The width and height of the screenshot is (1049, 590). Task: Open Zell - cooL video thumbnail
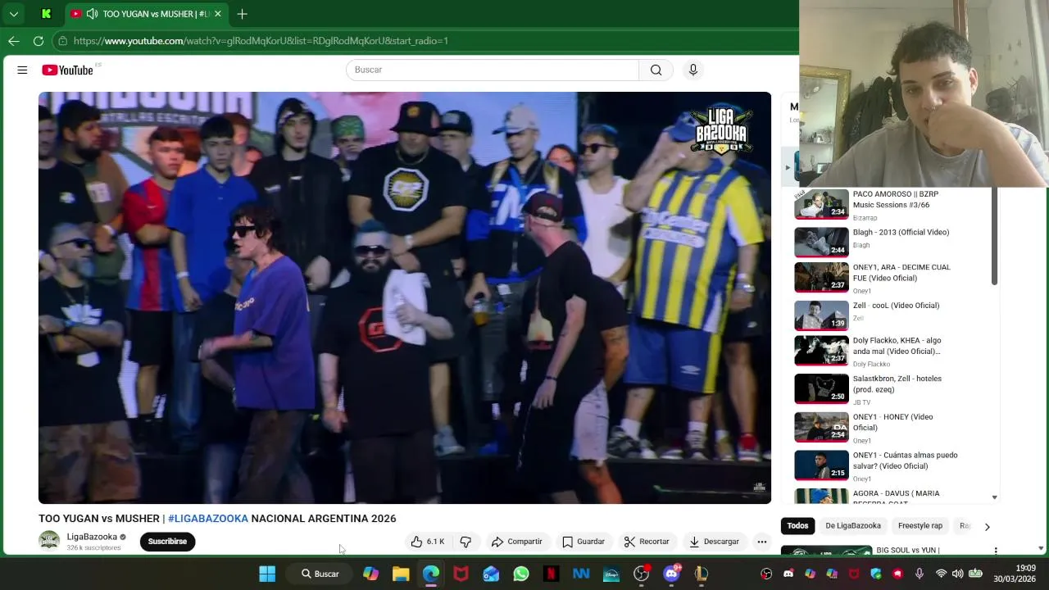[821, 315]
